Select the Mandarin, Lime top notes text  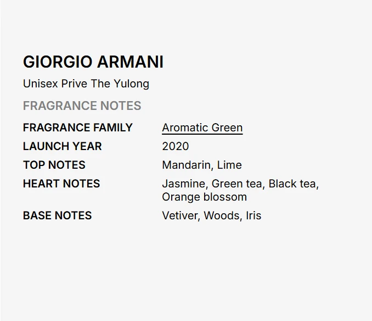tap(202, 165)
